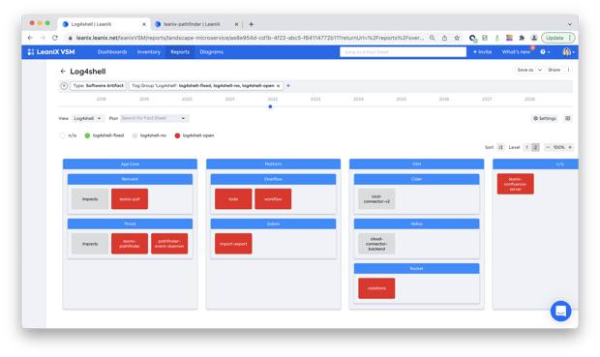Open the user avatar menu
Image resolution: width=600 pixels, height=357 pixels.
point(568,52)
